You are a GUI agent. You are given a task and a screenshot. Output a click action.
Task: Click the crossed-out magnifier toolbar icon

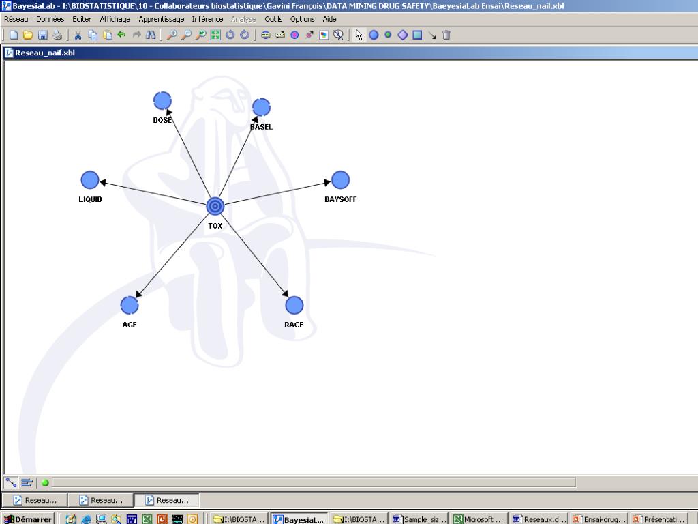(338, 35)
